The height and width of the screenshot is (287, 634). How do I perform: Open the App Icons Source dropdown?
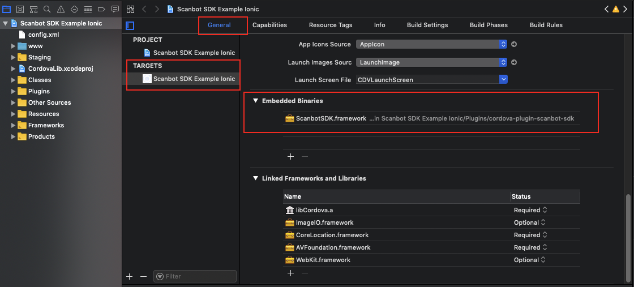pos(431,44)
